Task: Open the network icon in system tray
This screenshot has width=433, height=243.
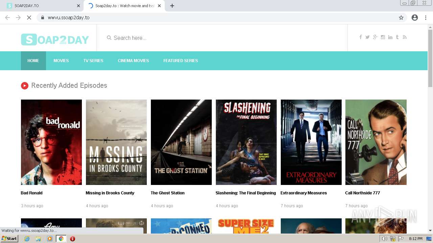Action: pos(393,239)
